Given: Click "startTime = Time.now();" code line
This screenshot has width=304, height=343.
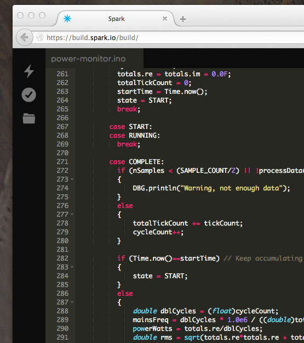Looking at the screenshot, I should tap(162, 92).
